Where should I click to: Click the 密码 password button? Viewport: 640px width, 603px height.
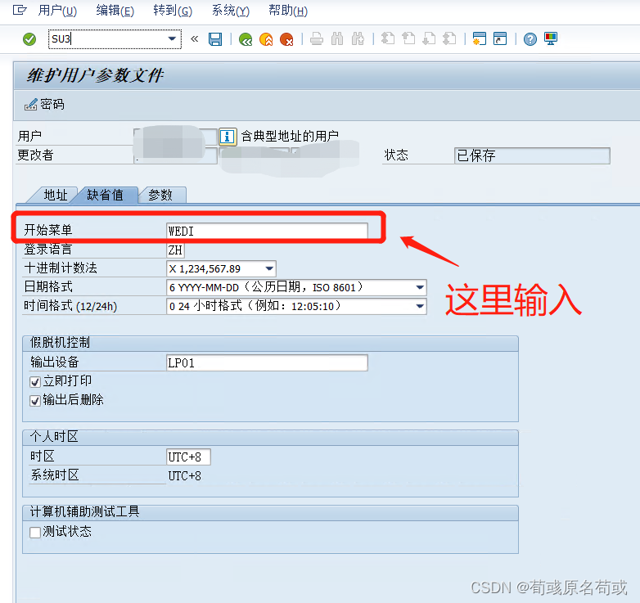coord(44,105)
